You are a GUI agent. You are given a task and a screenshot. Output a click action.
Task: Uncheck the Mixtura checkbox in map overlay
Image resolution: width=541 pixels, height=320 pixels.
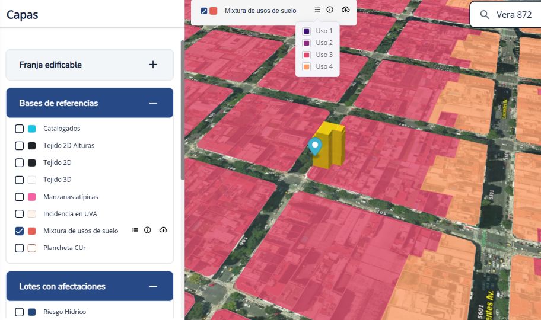(x=204, y=11)
